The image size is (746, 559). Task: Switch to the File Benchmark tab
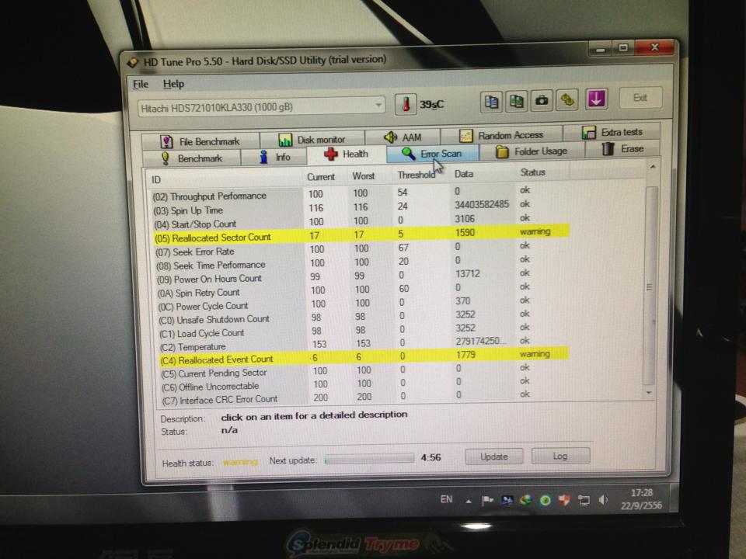[200, 141]
